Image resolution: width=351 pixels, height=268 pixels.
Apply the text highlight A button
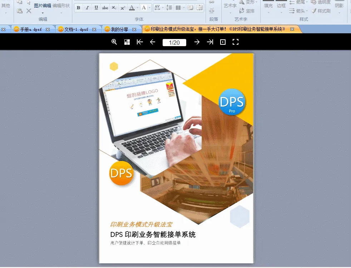click(144, 8)
